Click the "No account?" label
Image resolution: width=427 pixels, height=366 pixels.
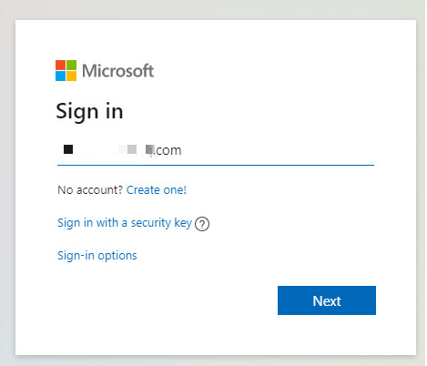(x=90, y=190)
